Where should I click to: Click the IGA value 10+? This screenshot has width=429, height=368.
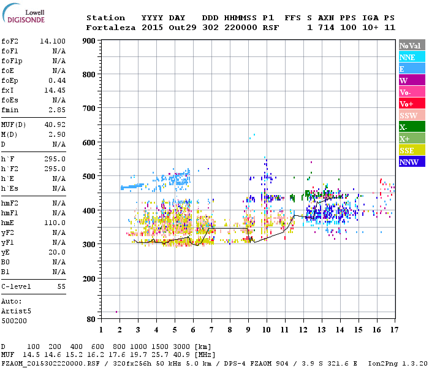370,28
